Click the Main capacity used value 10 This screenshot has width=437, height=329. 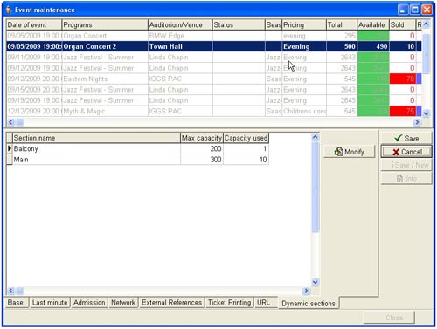coord(246,160)
